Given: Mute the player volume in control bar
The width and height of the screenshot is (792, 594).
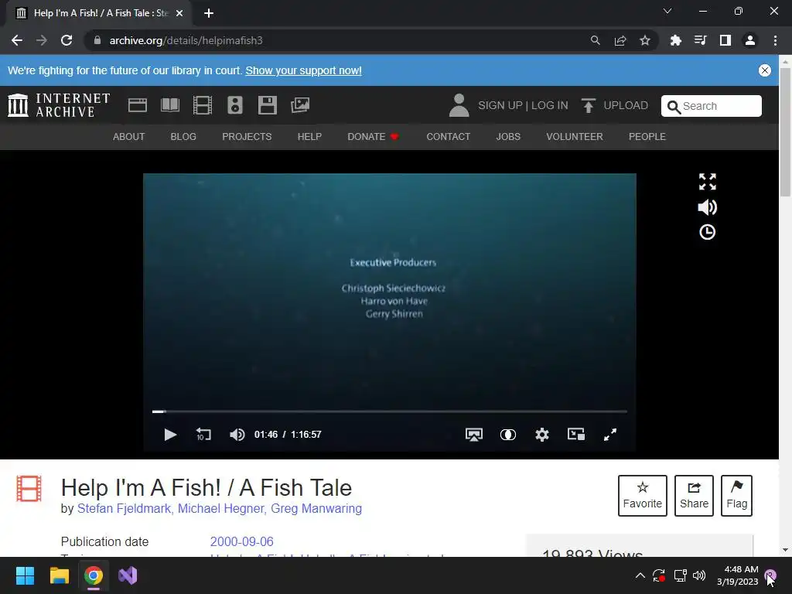Looking at the screenshot, I should pos(237,435).
